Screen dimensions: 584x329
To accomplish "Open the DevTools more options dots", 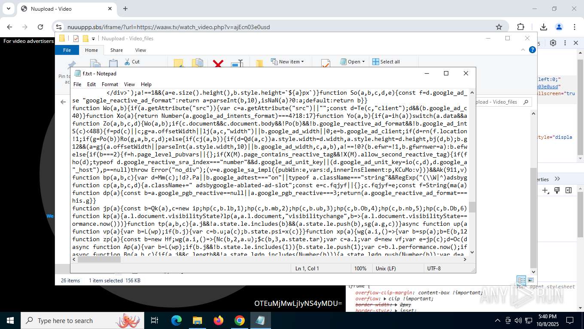I will coord(565,43).
